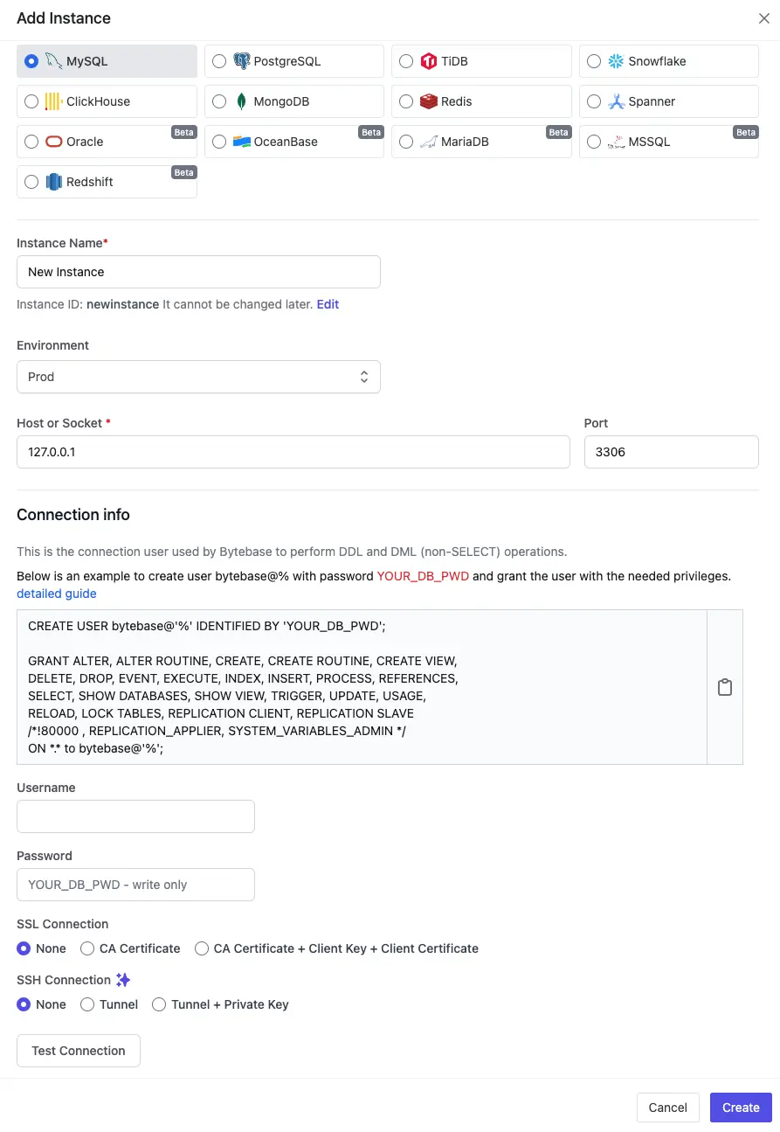780x1132 pixels.
Task: Set SSL Connection to None
Action: 24,948
